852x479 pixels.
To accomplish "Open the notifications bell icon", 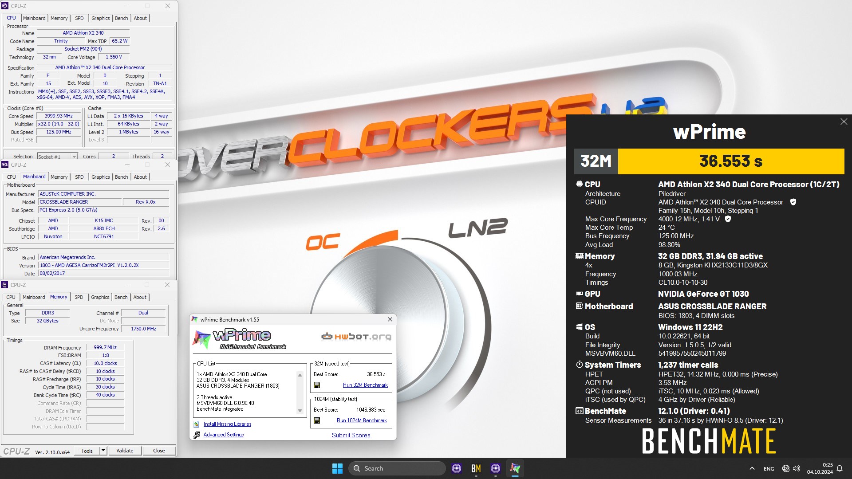I will point(840,468).
